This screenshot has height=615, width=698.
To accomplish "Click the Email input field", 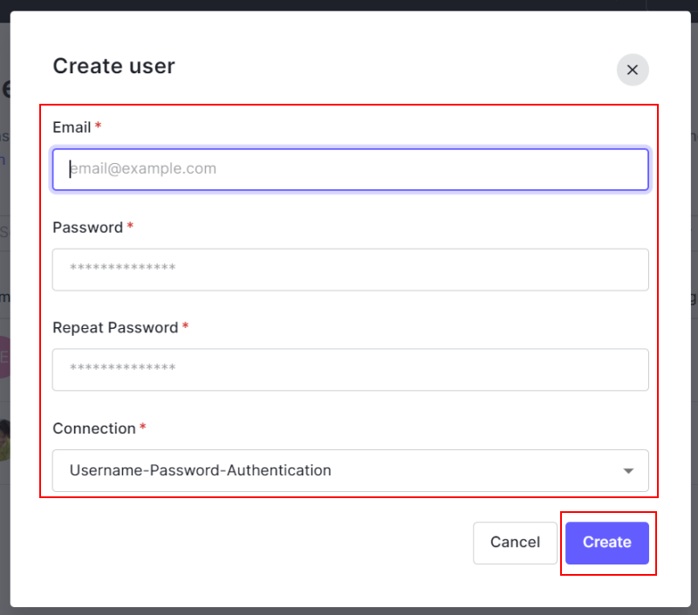I will 350,169.
